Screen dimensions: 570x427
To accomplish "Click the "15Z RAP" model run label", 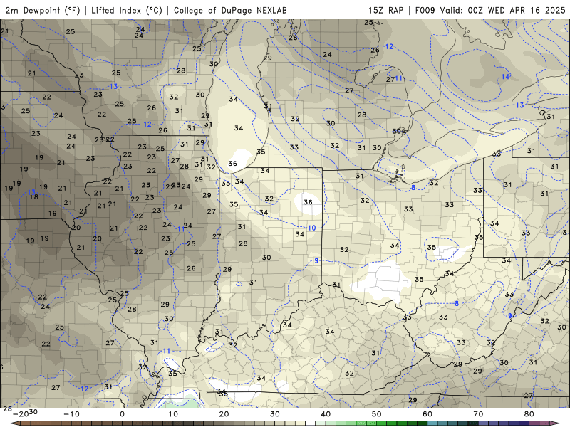I will click(385, 10).
